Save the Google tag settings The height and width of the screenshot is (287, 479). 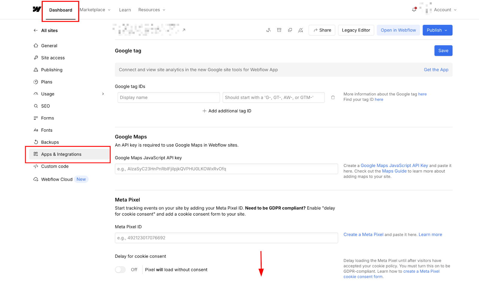[x=443, y=51]
